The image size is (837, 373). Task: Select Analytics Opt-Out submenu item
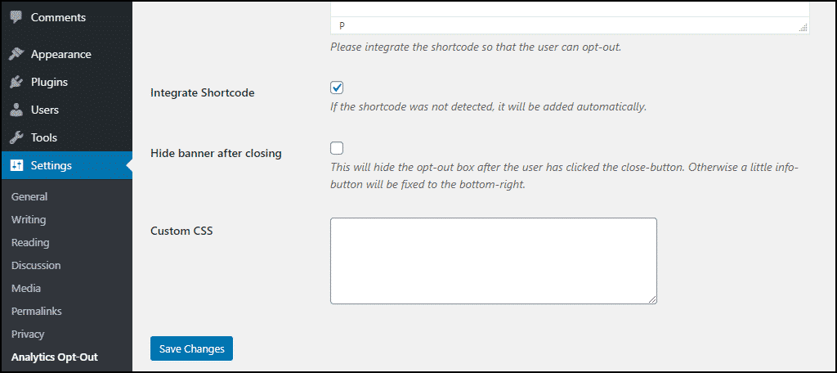click(55, 357)
